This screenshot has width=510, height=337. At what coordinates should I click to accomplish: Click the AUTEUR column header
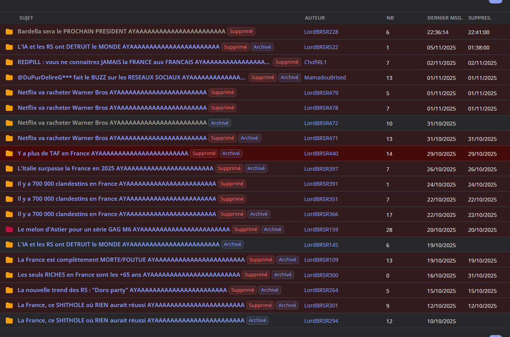315,18
